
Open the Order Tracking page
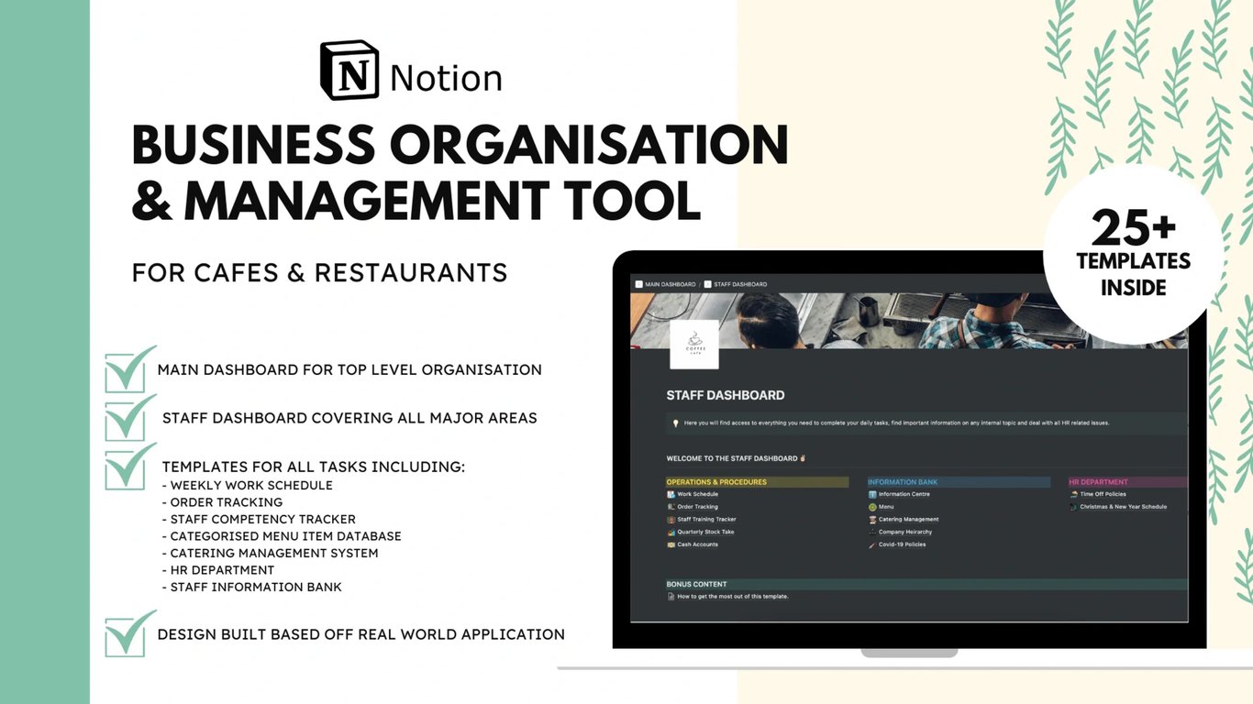(x=698, y=507)
